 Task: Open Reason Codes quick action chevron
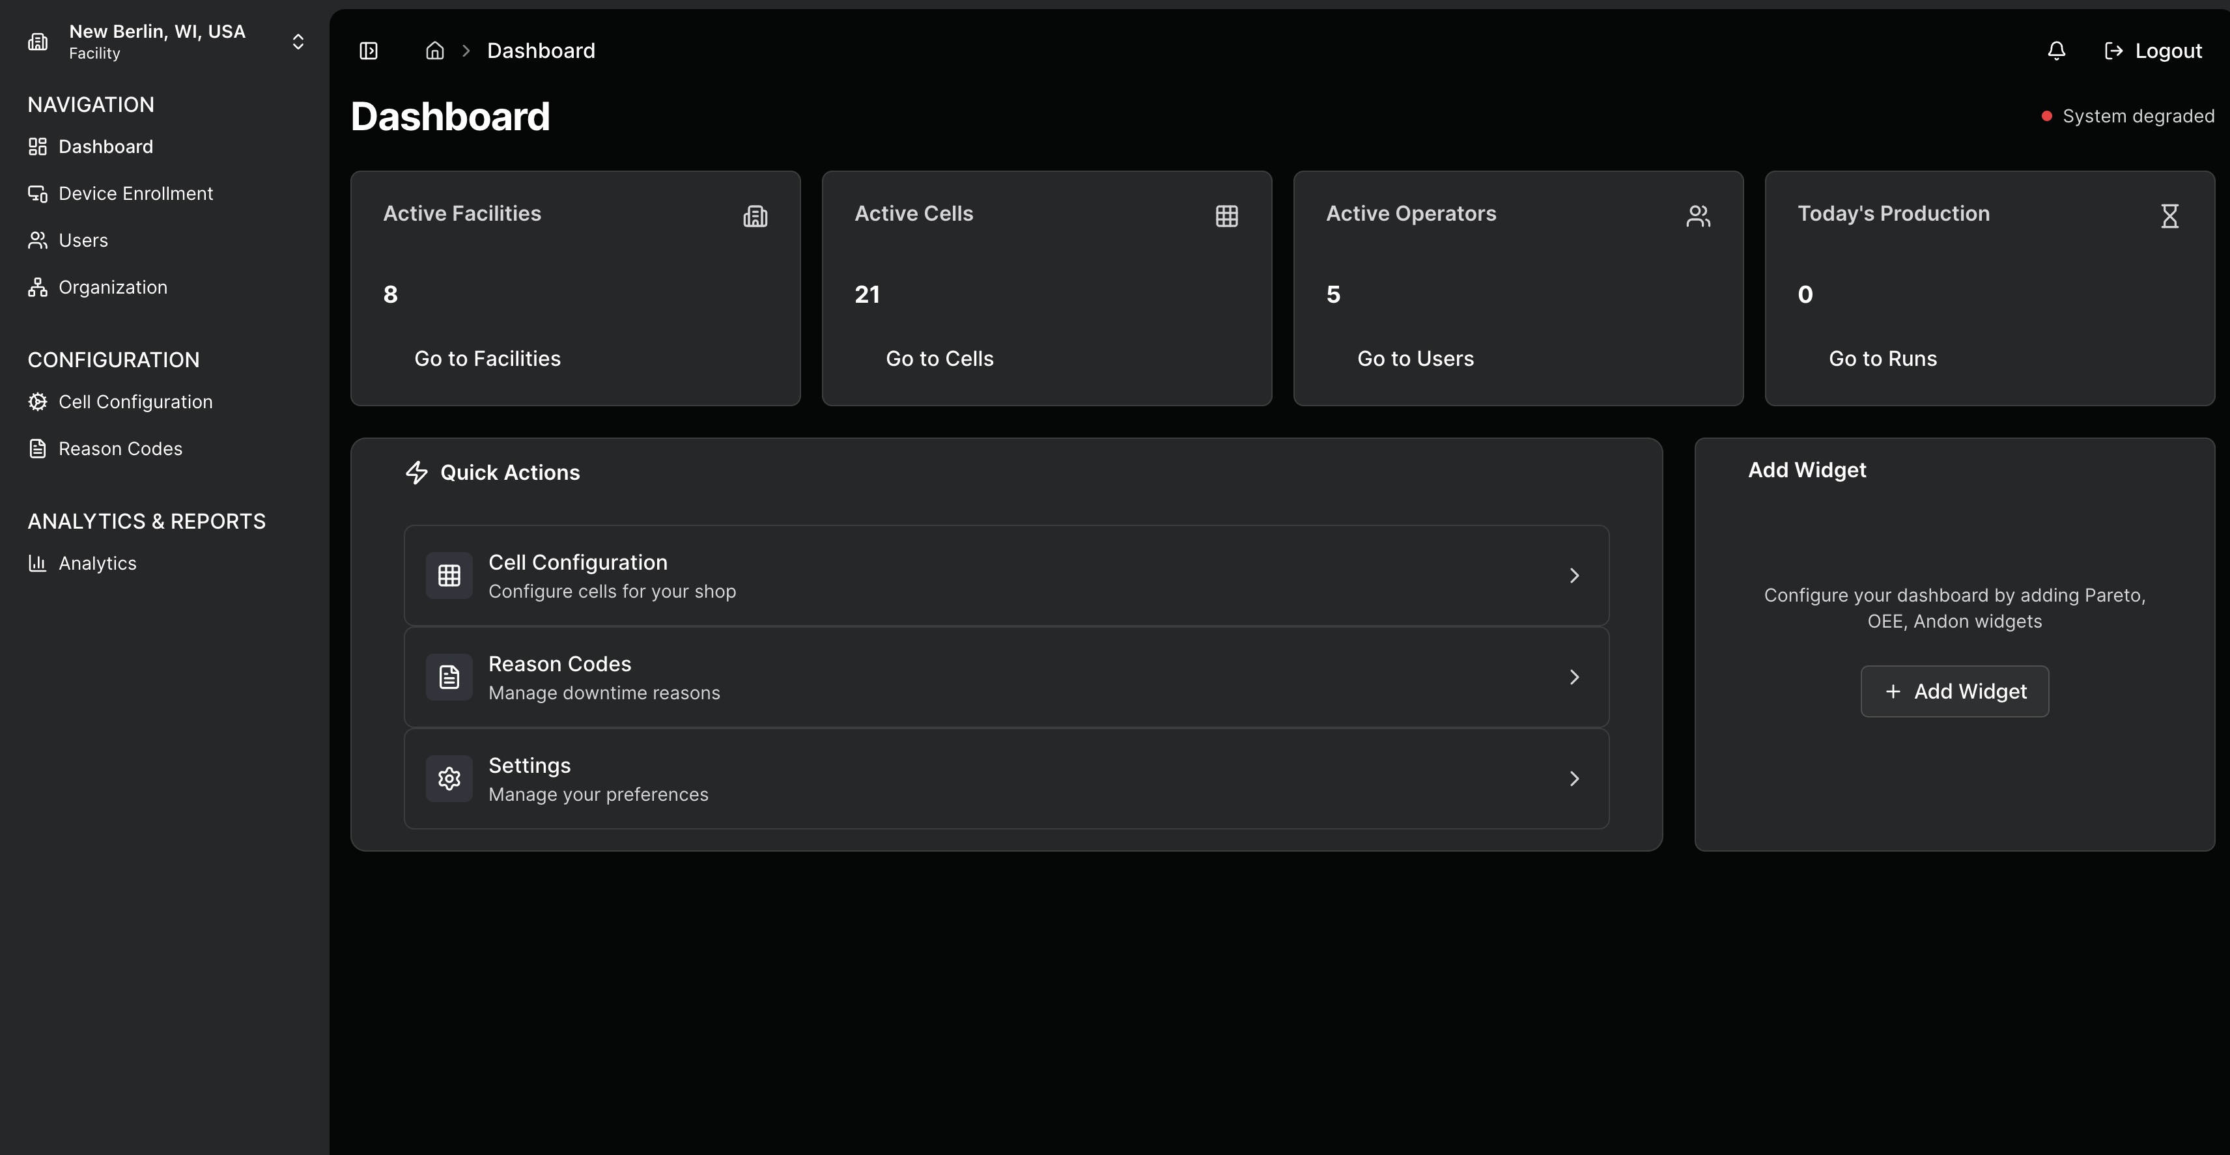(1574, 677)
